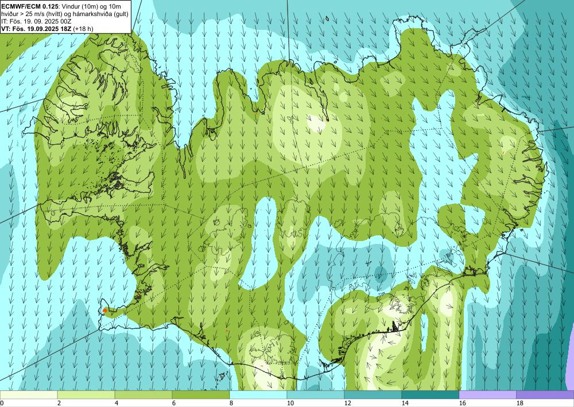Image resolution: width=574 pixels, height=407 pixels.
Task: Click the legend scale label '10'
Action: (290, 403)
